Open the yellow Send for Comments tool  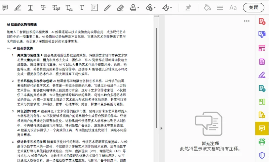point(262,115)
